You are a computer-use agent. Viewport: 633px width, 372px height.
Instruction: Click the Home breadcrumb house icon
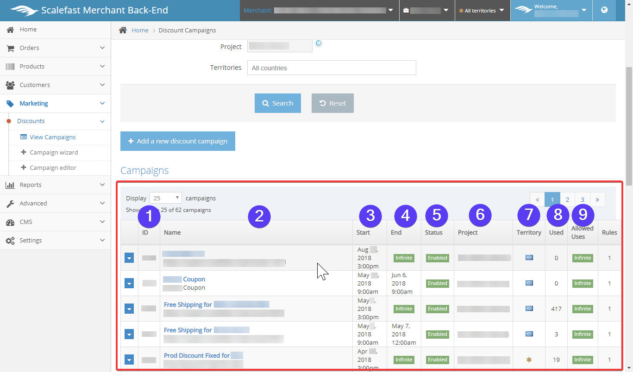pyautogui.click(x=123, y=30)
